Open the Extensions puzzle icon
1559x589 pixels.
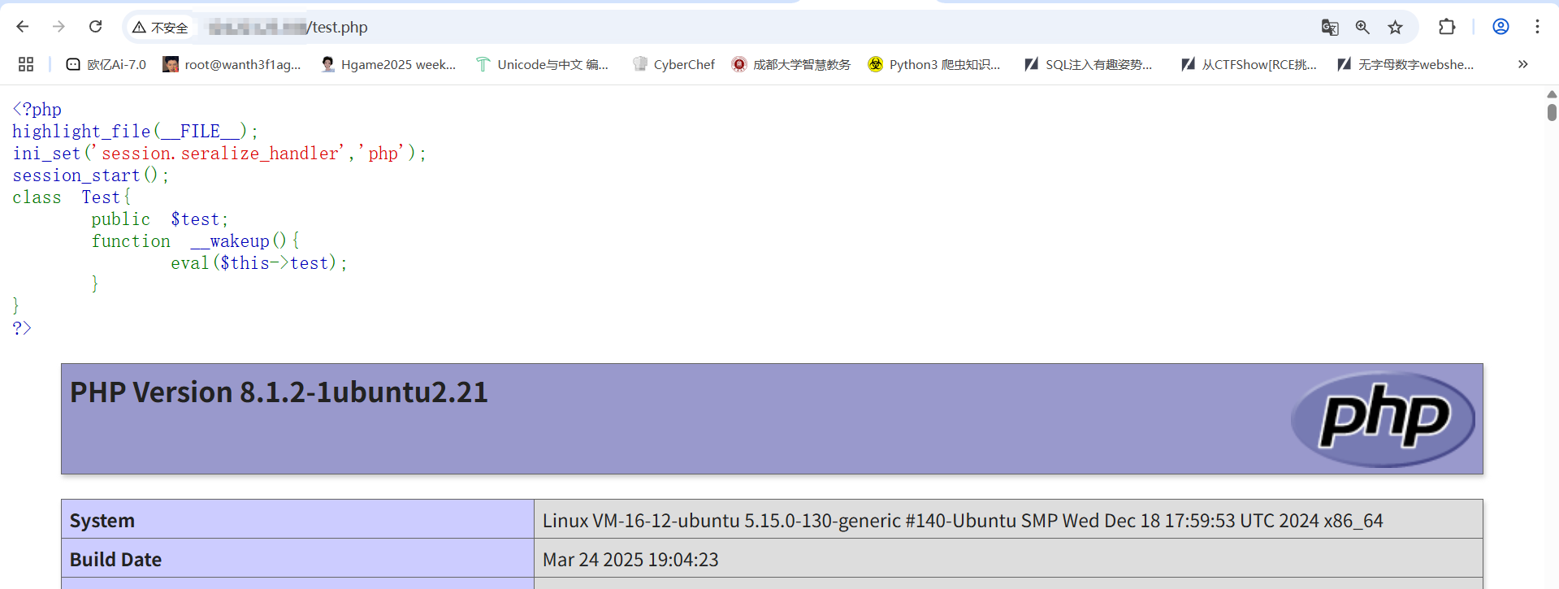[1447, 27]
